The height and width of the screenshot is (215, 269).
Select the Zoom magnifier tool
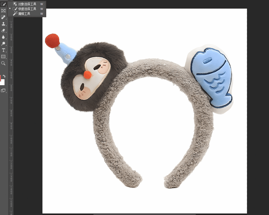click(x=3, y=63)
